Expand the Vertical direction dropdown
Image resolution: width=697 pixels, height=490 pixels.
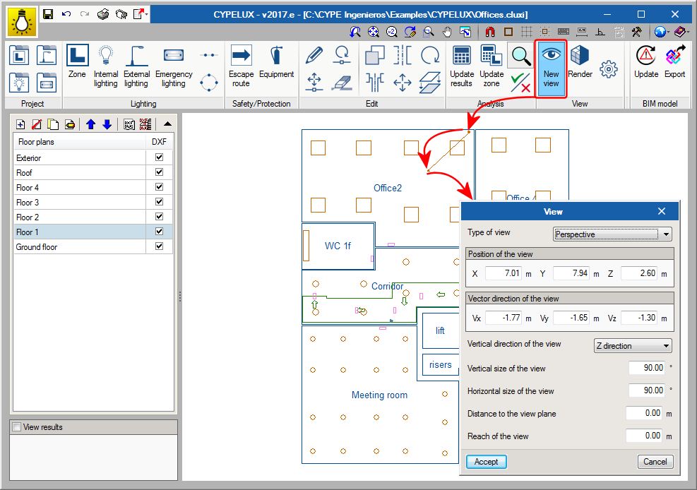[x=633, y=346]
